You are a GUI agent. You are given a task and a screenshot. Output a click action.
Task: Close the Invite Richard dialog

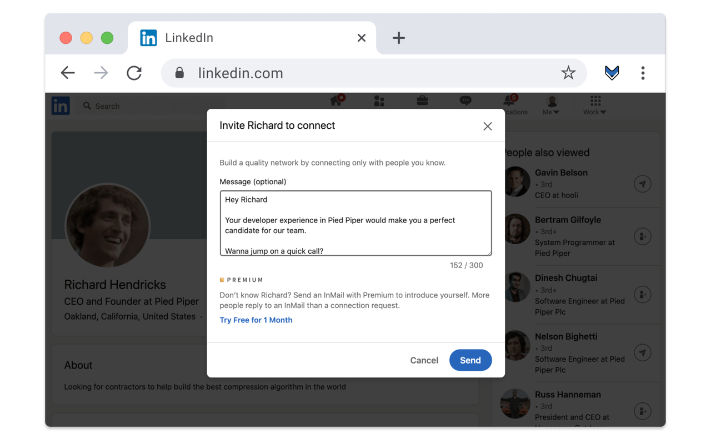(487, 126)
